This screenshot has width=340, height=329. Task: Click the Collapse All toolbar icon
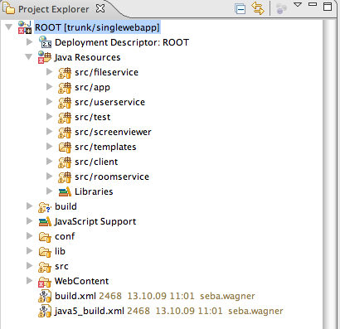(x=240, y=9)
